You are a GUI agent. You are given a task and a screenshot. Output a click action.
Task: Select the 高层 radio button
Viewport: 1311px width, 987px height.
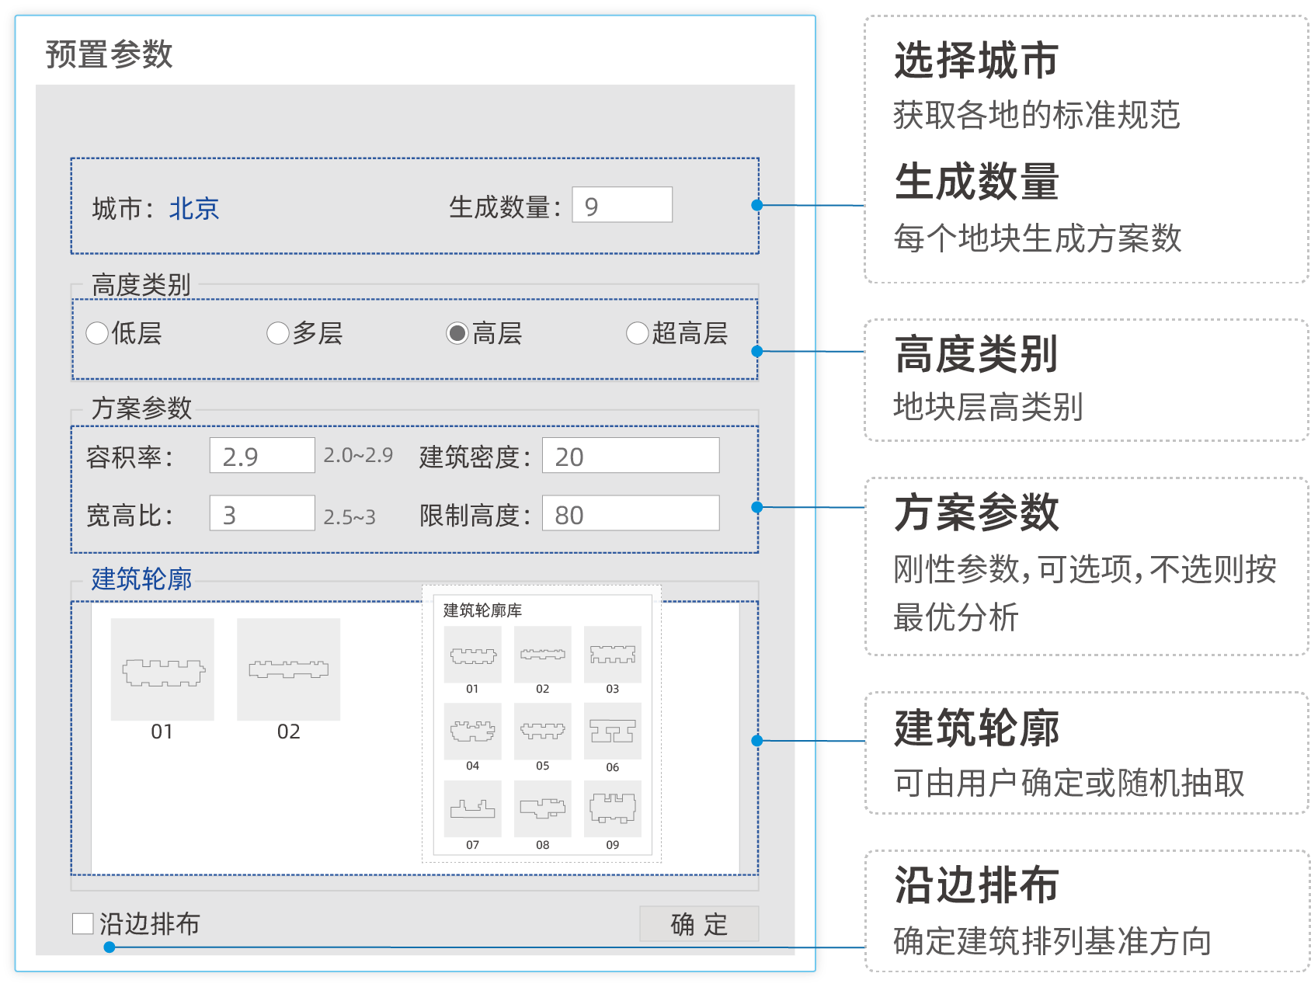point(457,333)
